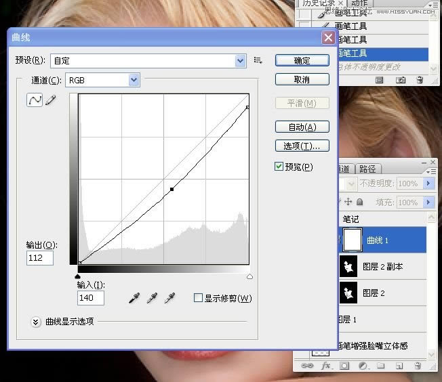Click the add layer mask icon
This screenshot has width=442, height=382.
coord(344,366)
